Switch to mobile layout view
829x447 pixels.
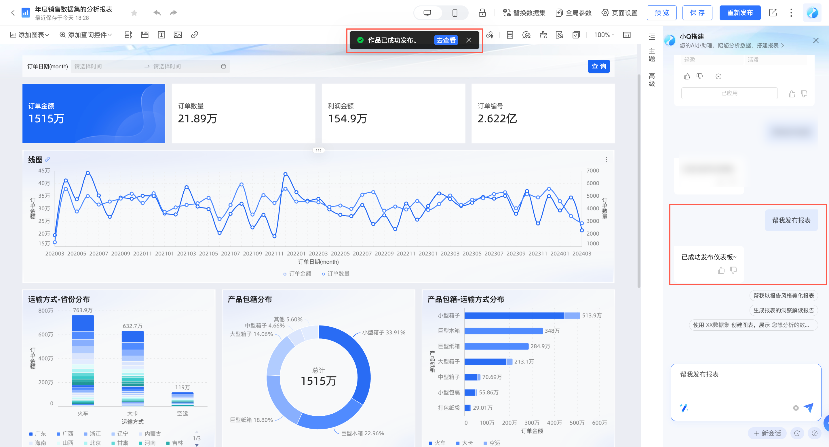point(455,13)
